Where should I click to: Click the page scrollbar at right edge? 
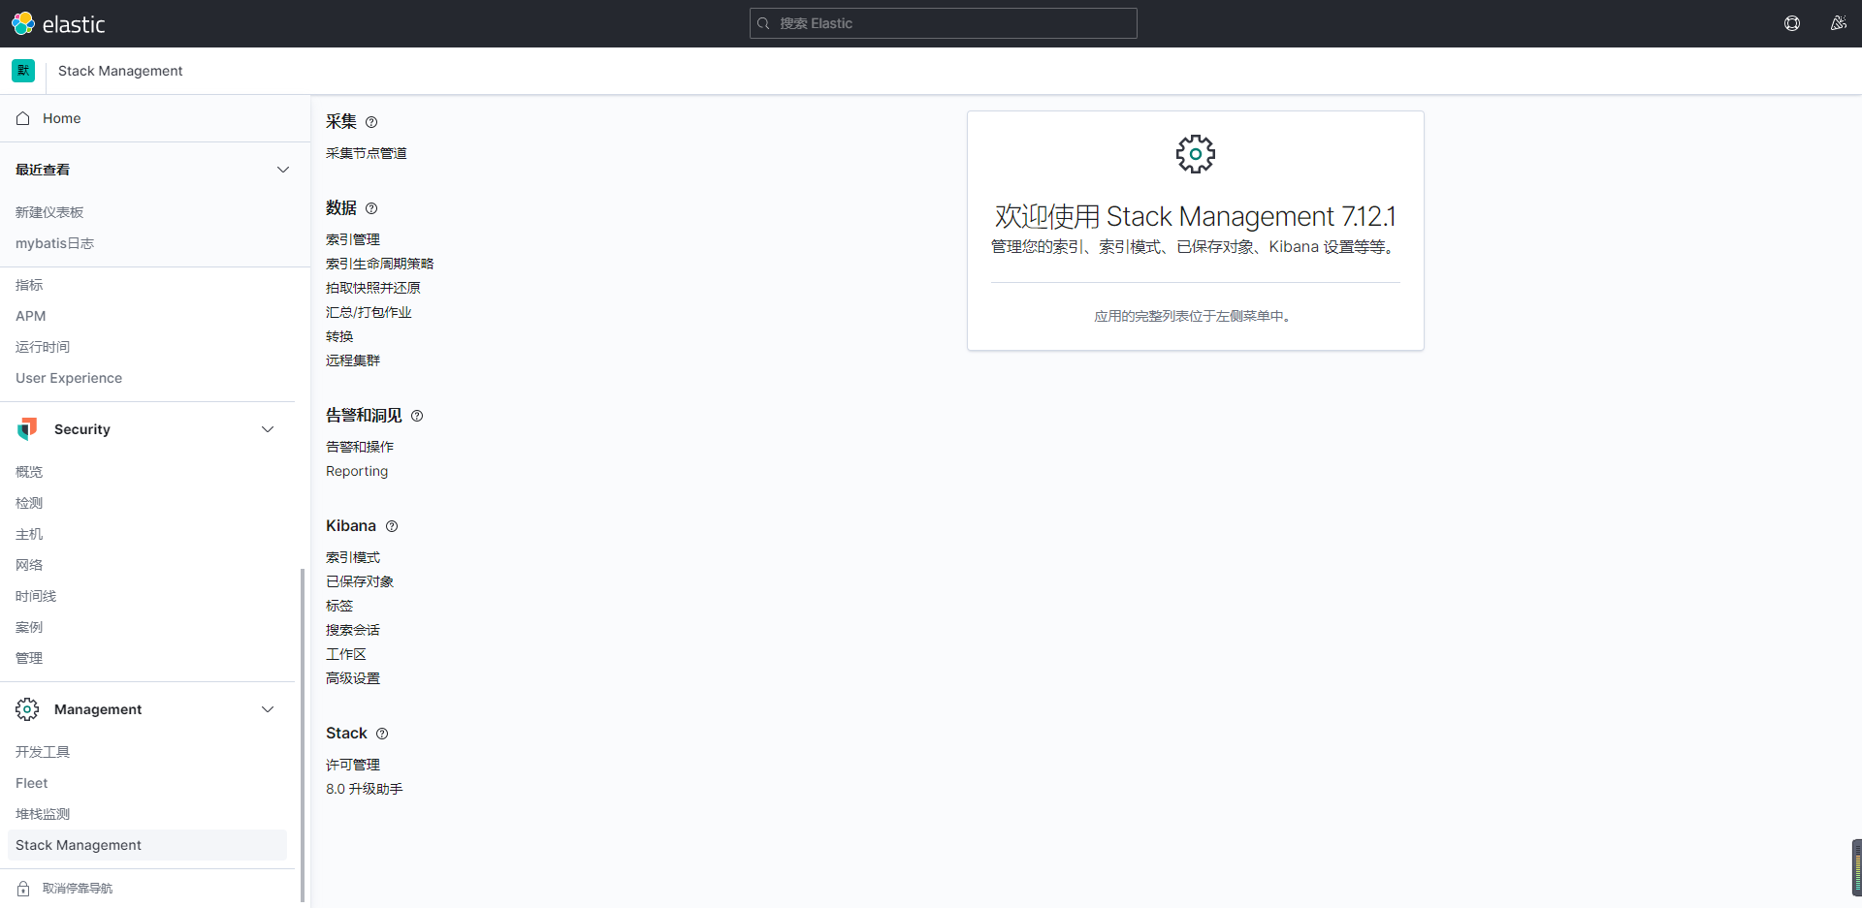point(1857,868)
